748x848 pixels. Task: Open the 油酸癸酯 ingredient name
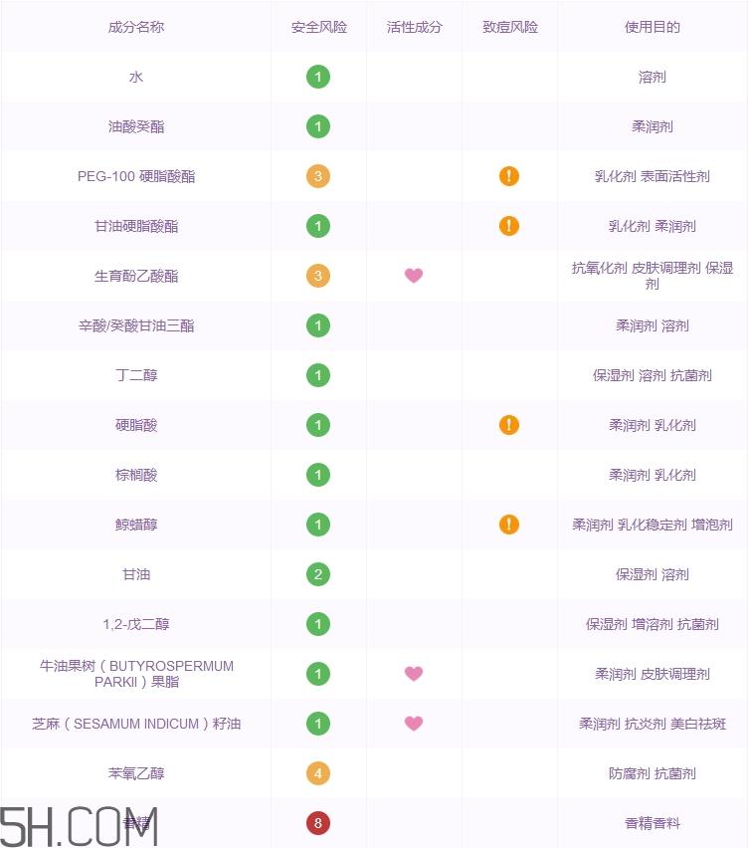(x=136, y=126)
